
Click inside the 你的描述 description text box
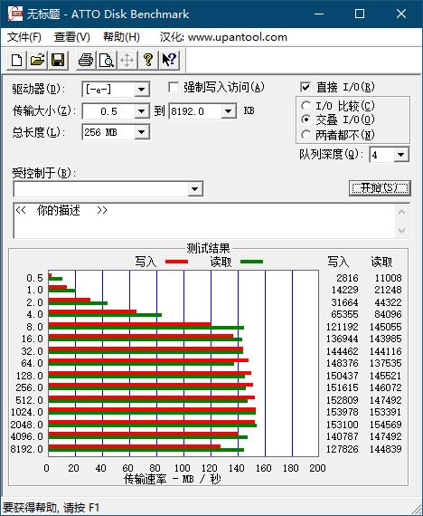203,221
